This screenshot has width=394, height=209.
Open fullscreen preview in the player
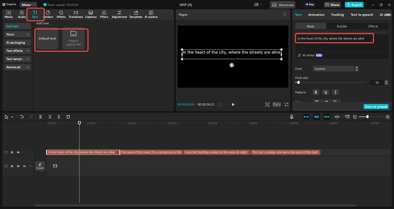[286, 104]
